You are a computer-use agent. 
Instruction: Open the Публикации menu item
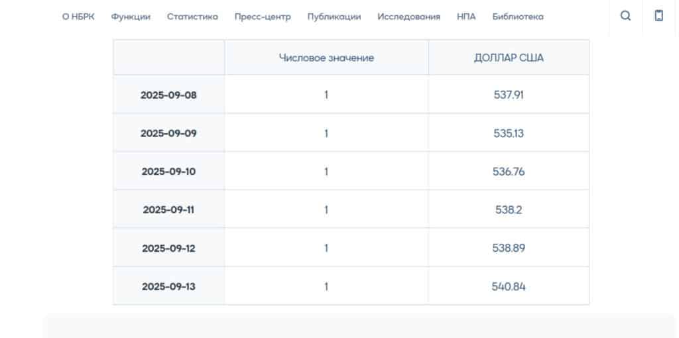(334, 17)
